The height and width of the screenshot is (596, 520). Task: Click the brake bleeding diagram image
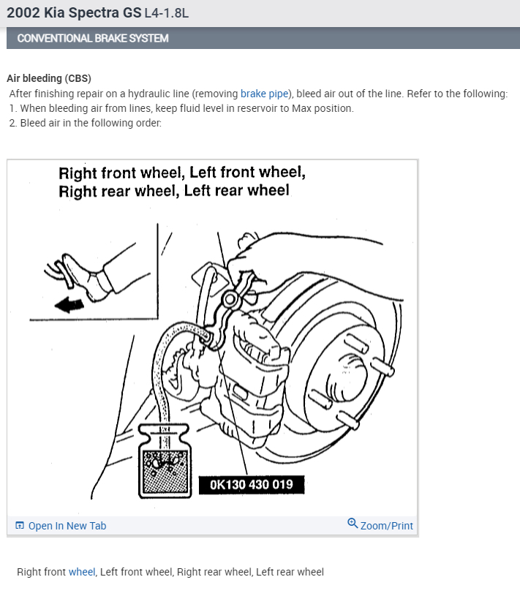212,338
